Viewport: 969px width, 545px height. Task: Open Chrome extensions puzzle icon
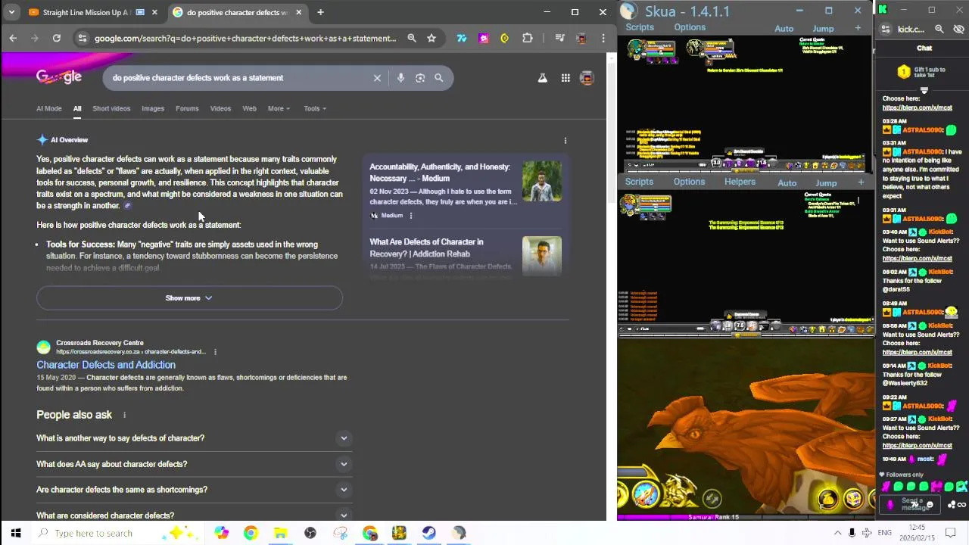point(528,38)
